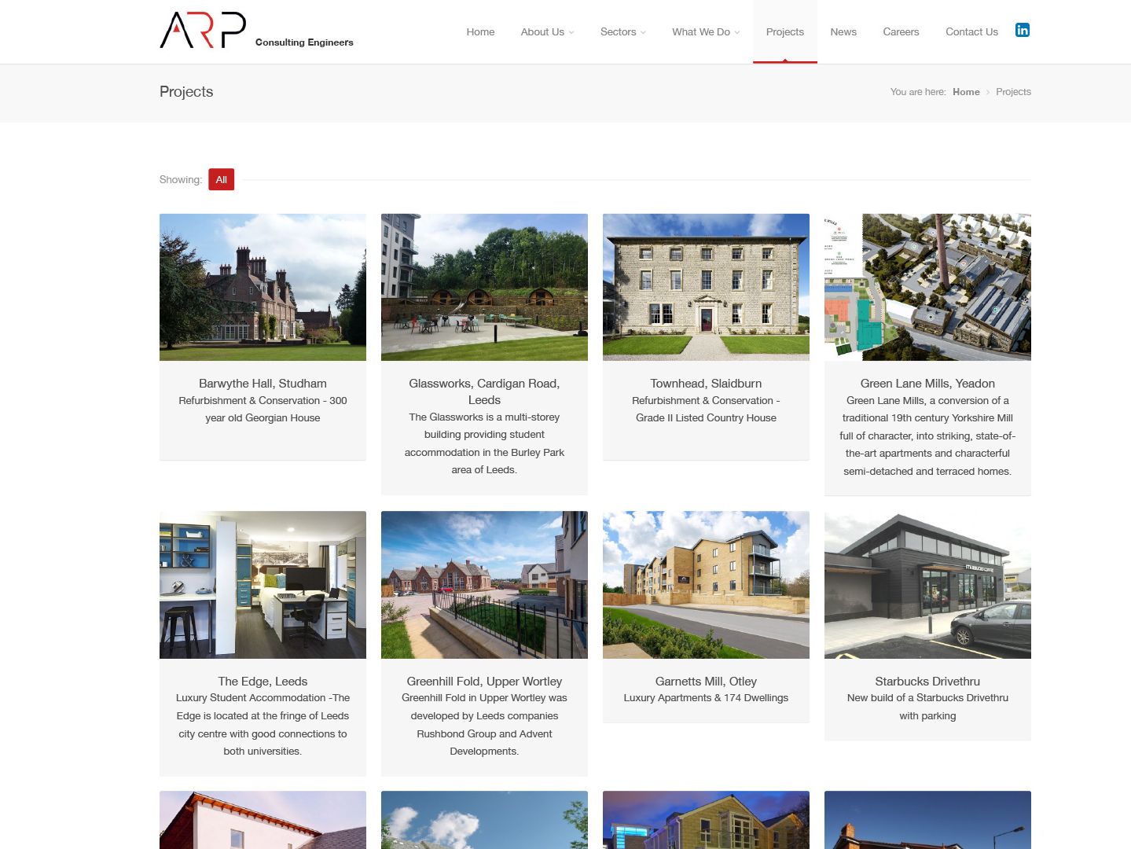Click the ARP Consulting Engineers logo

[x=256, y=31]
